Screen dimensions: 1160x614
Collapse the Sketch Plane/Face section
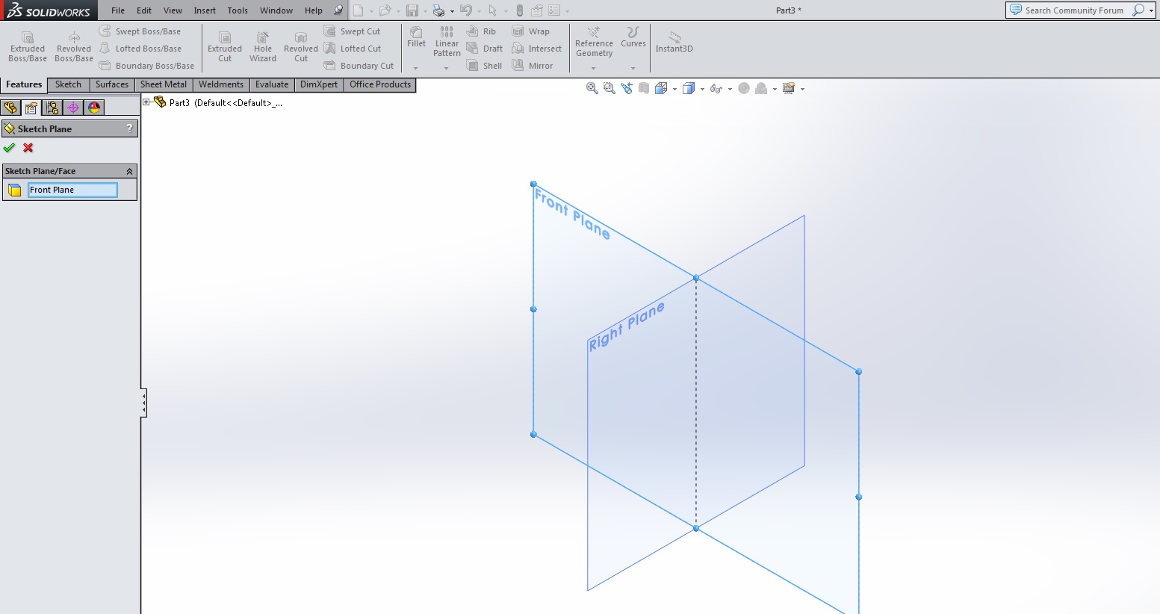[129, 171]
